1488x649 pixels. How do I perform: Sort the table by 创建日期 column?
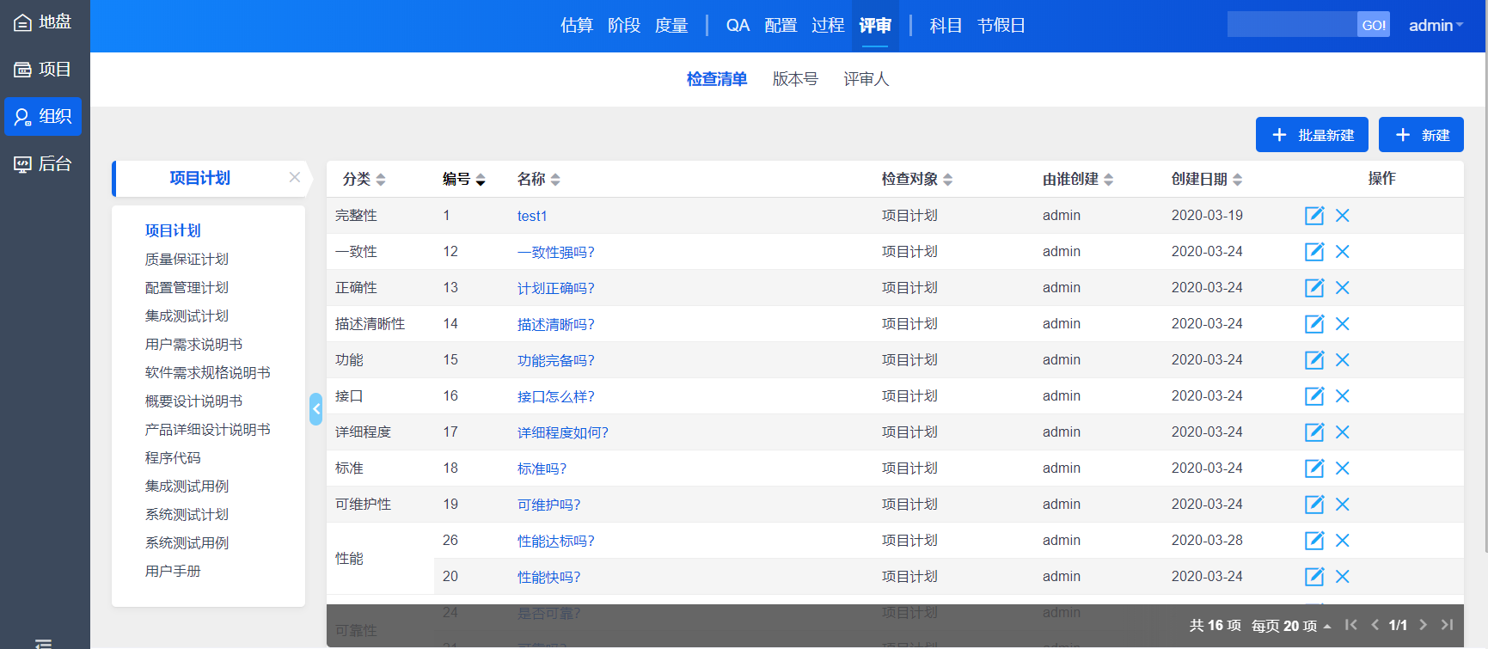tap(1207, 179)
